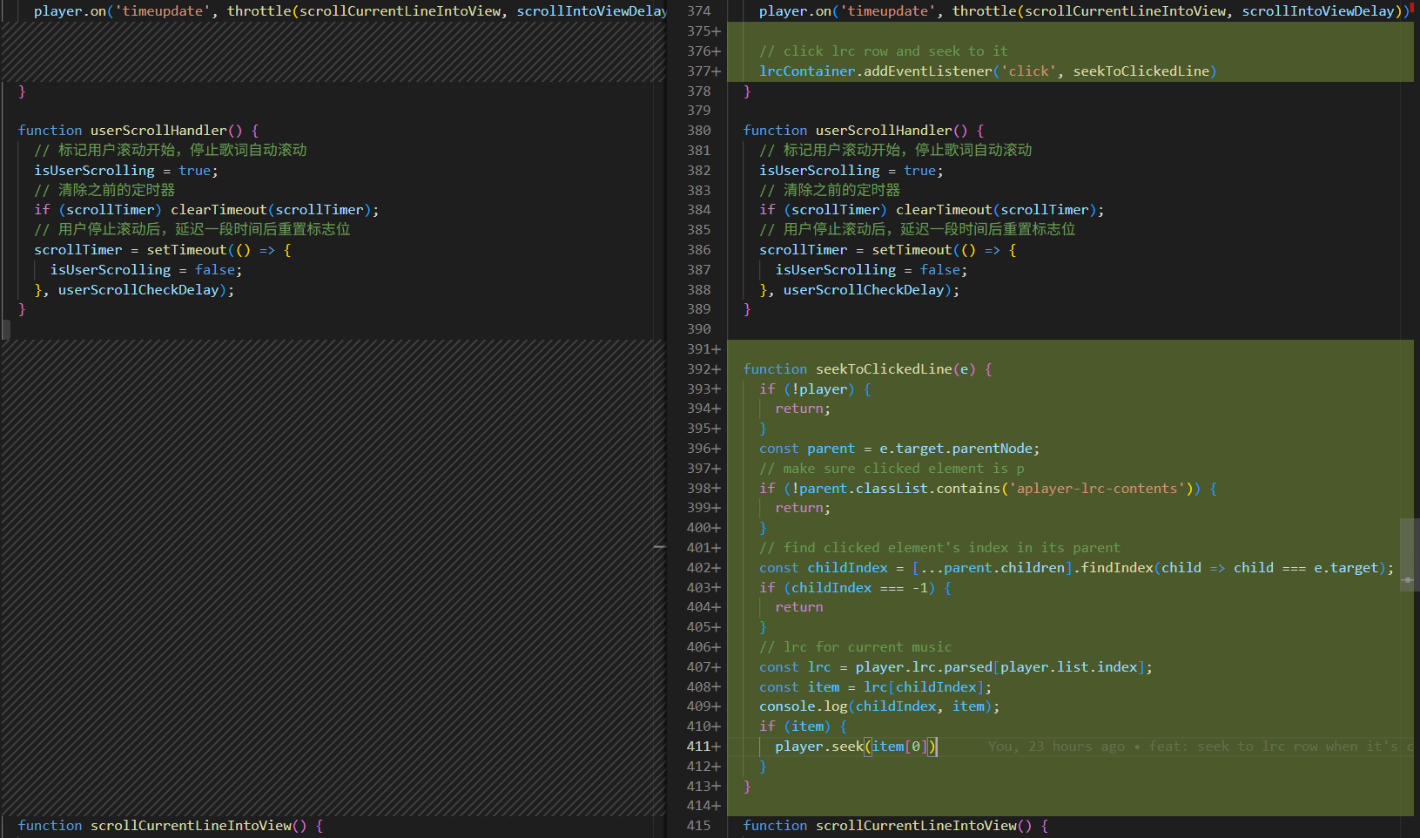
Task: Click line number 385 in gutter
Action: coord(698,230)
